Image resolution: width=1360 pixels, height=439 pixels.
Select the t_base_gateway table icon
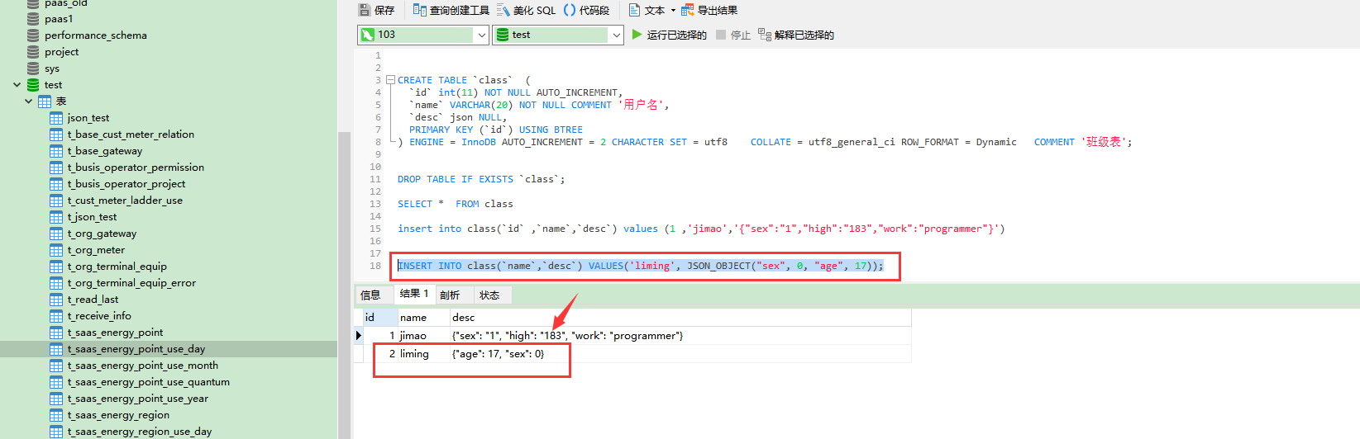[x=56, y=151]
